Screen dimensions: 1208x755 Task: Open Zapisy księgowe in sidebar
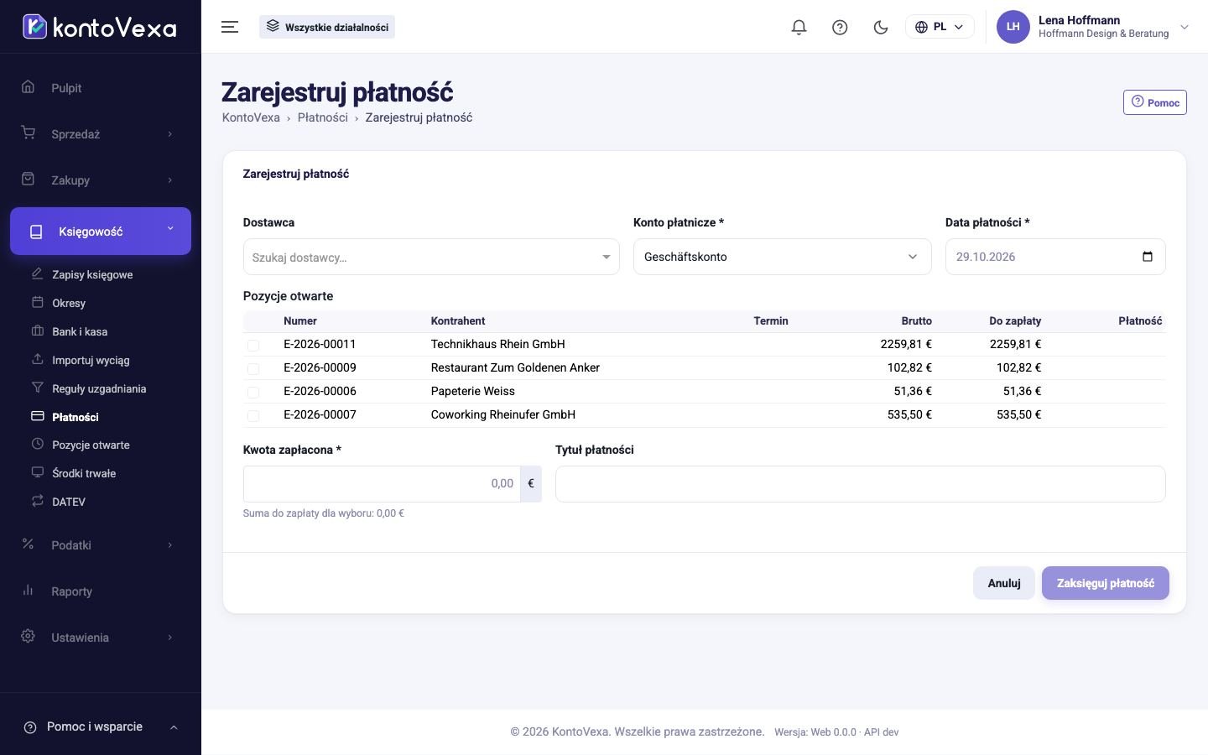tap(92, 274)
